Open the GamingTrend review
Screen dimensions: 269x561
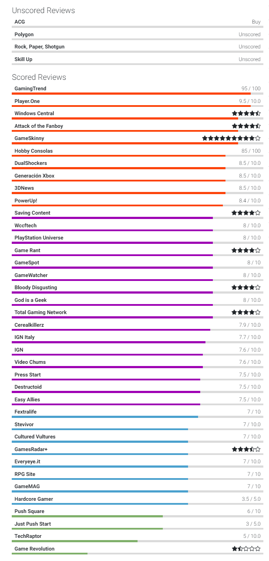point(30,89)
